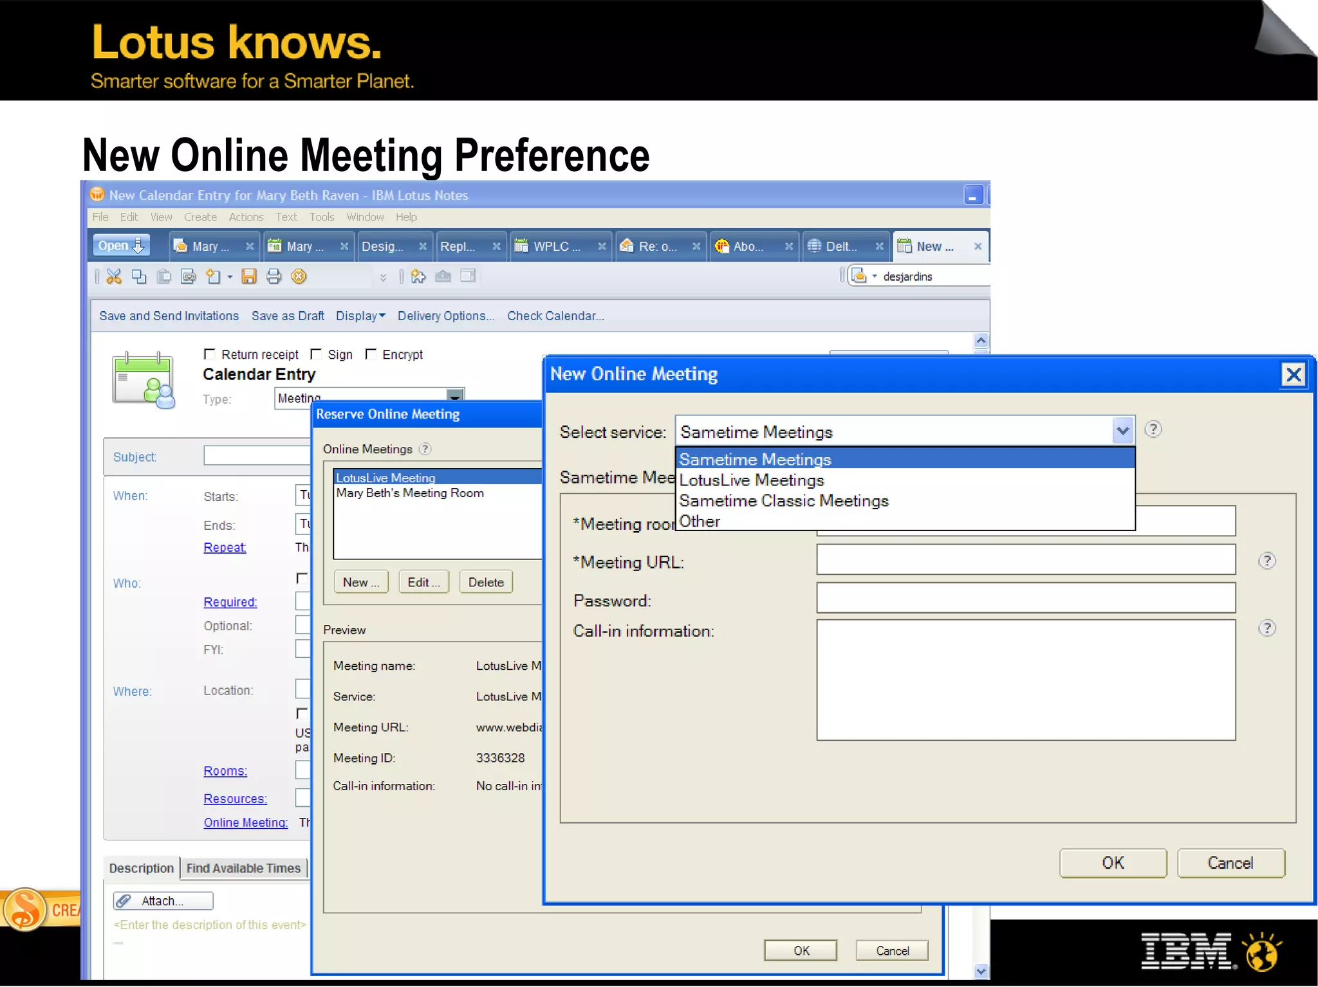Click Save as Draft
The image size is (1318, 987).
tap(288, 316)
